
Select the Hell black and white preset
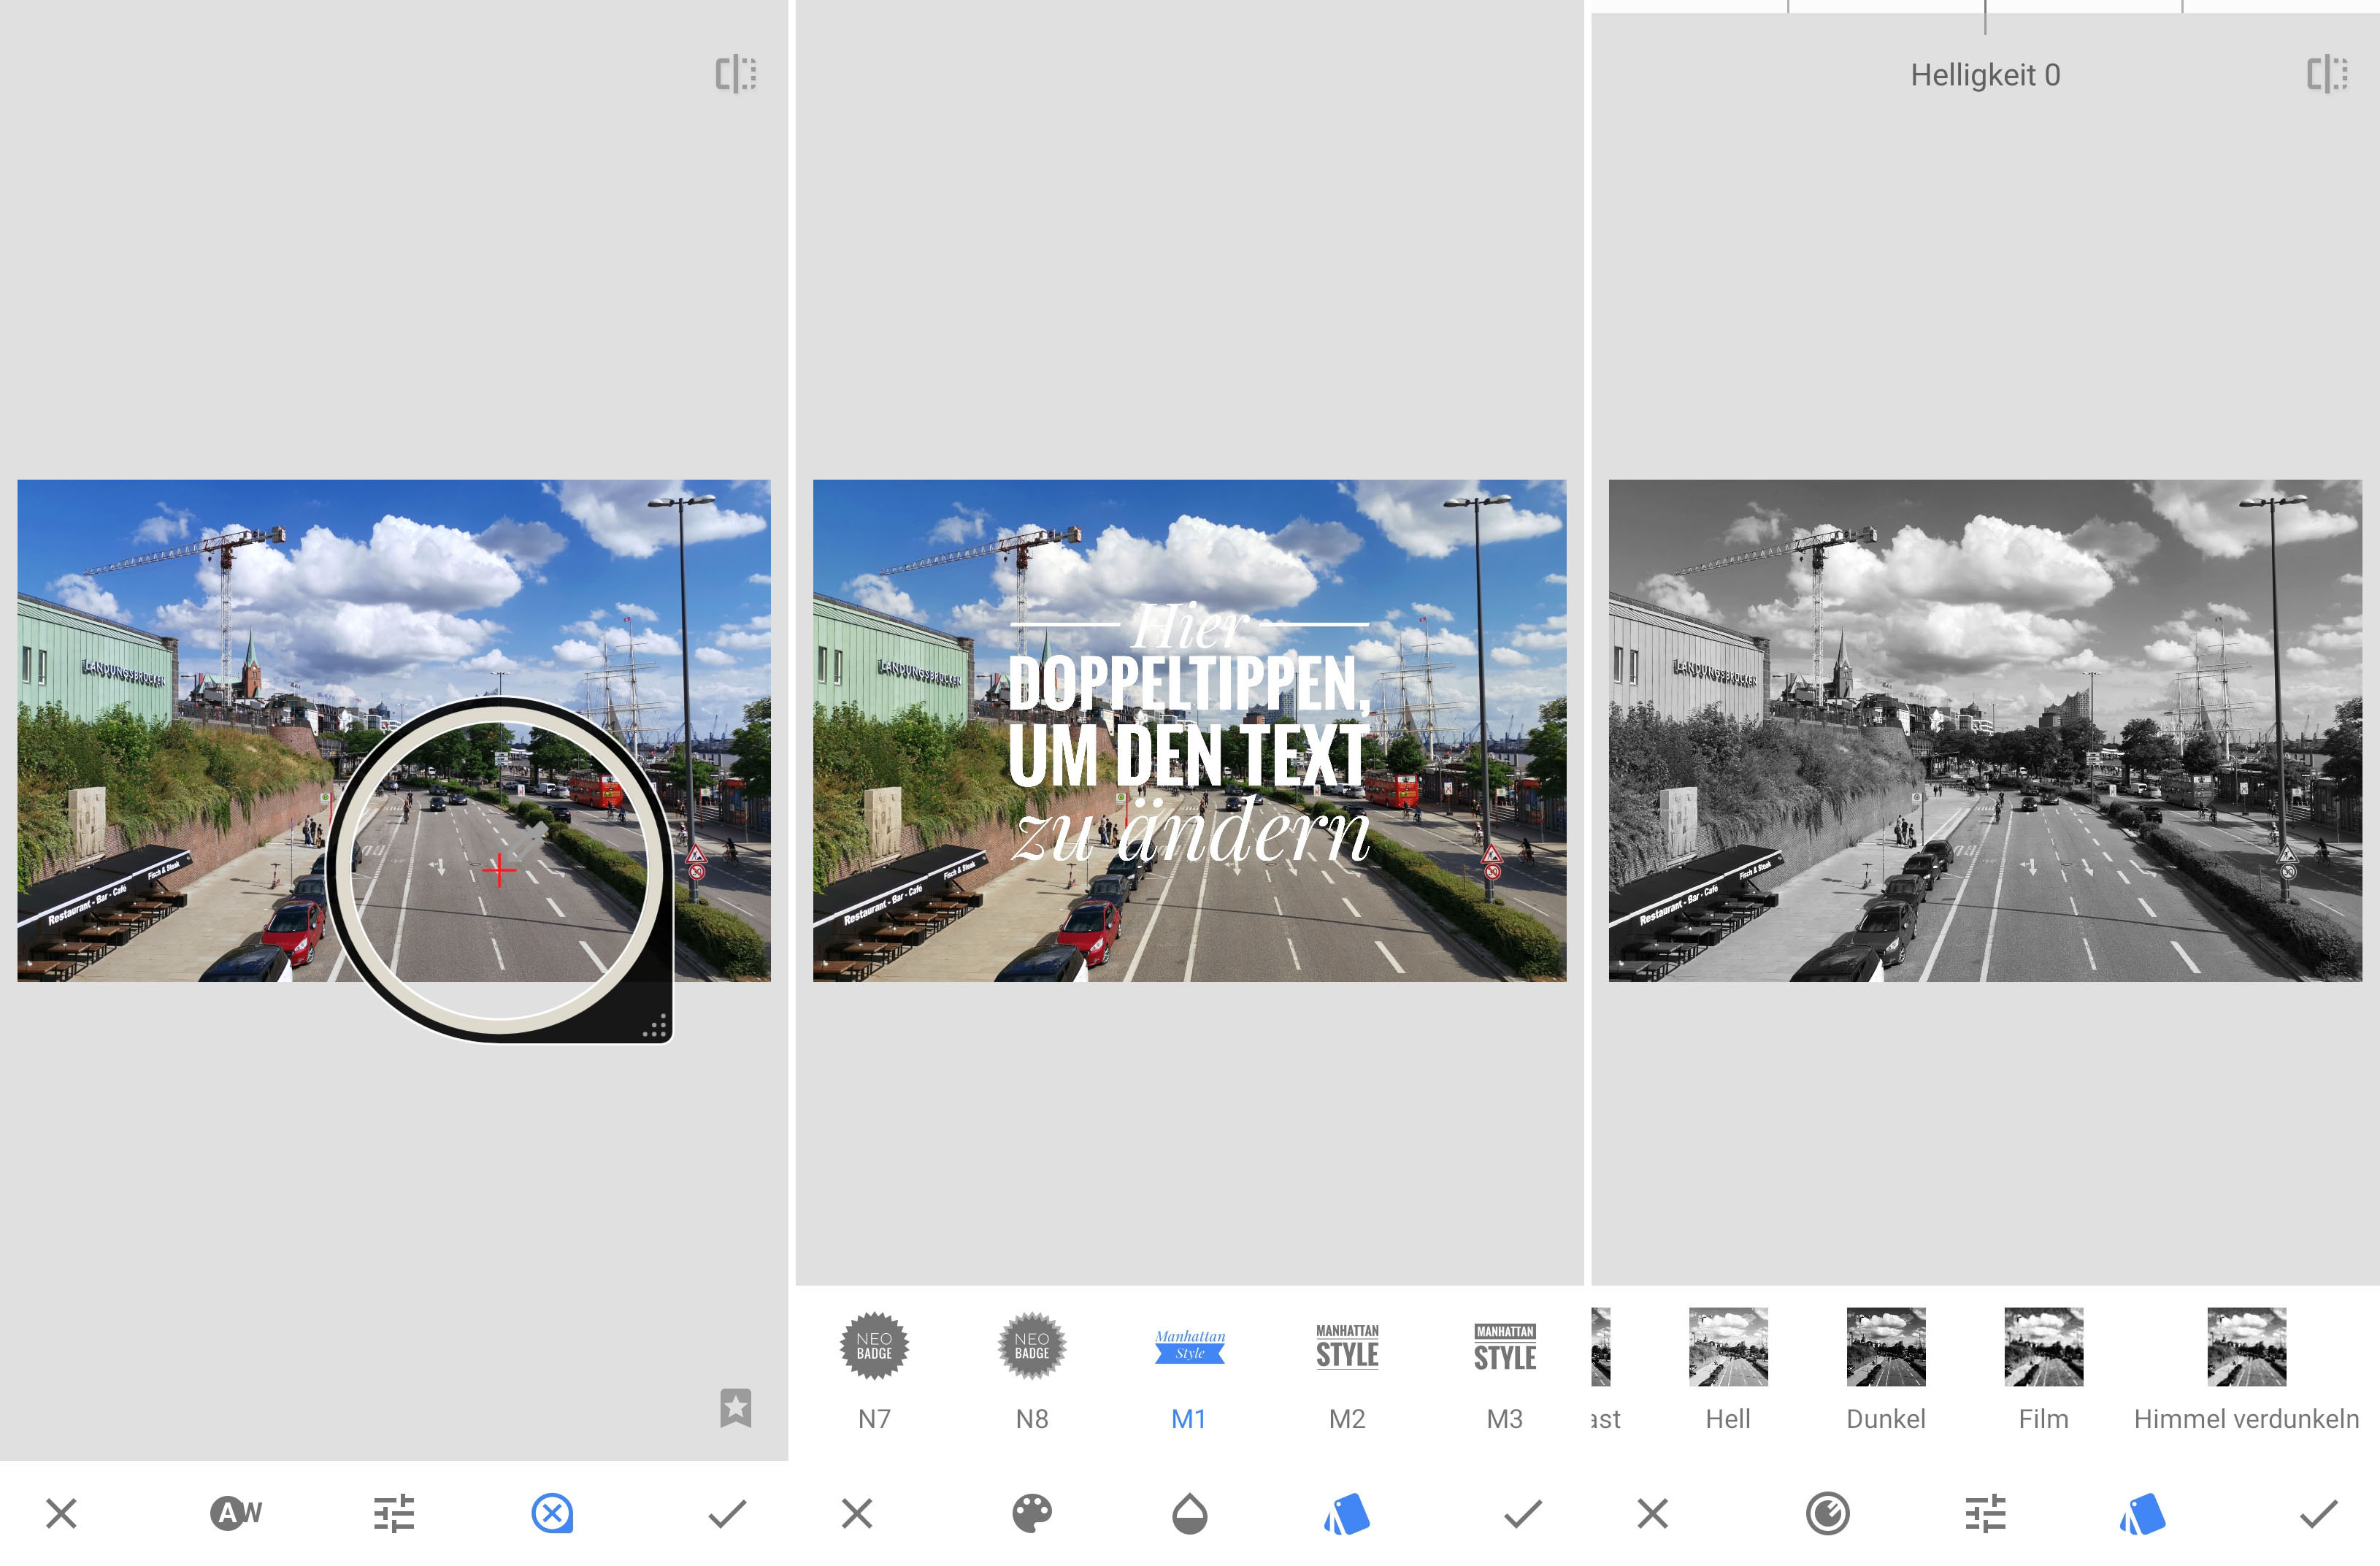tap(1728, 1370)
